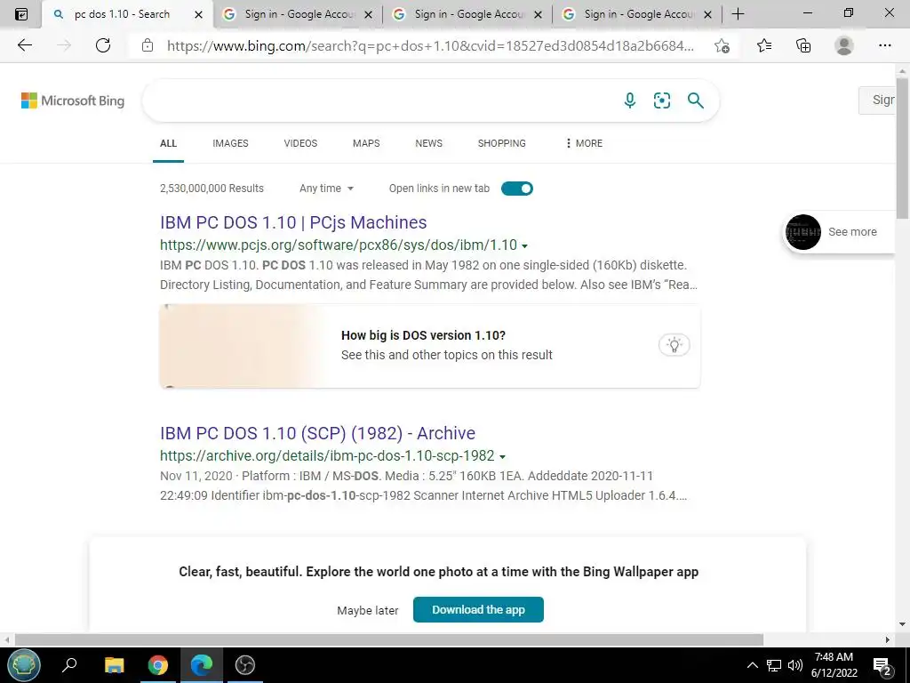Reload the Bing page
Screen dimensions: 910x683
tap(103, 45)
